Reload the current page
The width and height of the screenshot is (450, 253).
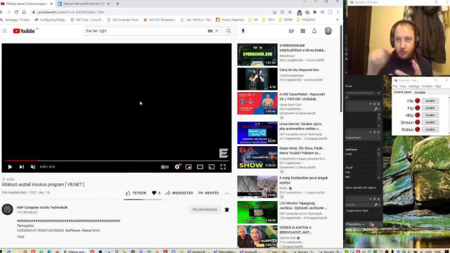(16, 12)
